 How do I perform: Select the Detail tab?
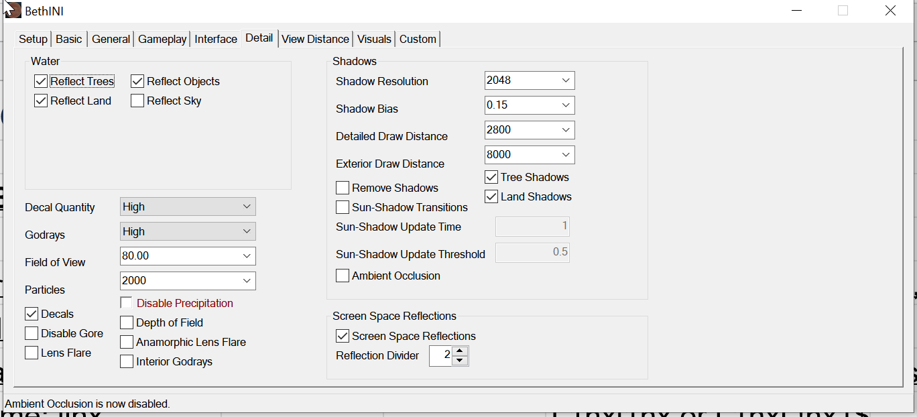[x=259, y=38]
